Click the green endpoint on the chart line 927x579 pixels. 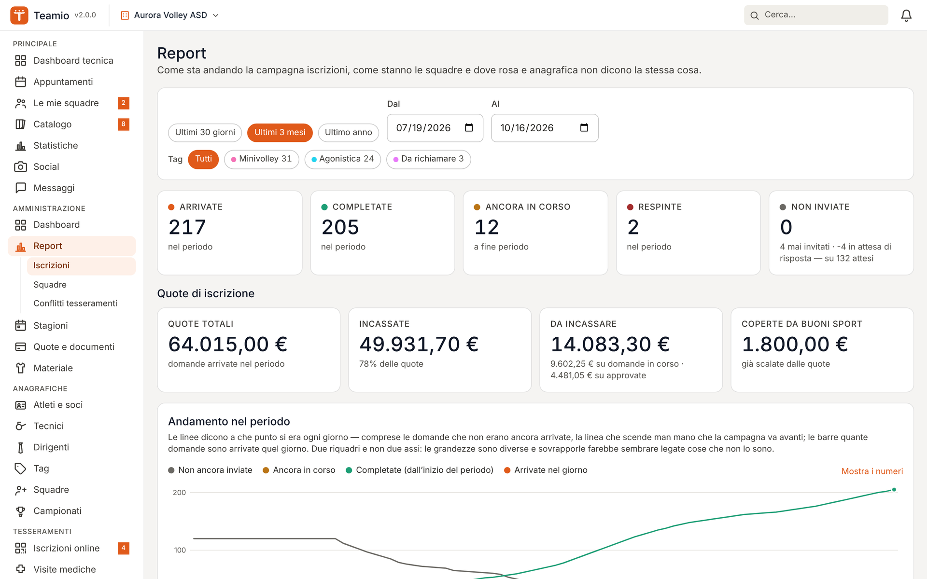click(x=894, y=490)
